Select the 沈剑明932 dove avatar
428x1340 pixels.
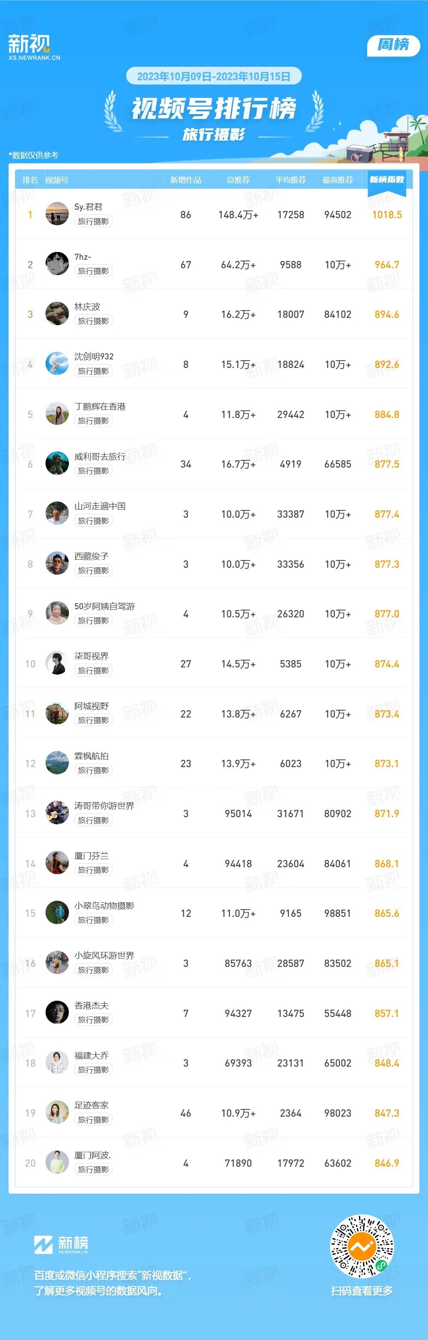point(57,364)
